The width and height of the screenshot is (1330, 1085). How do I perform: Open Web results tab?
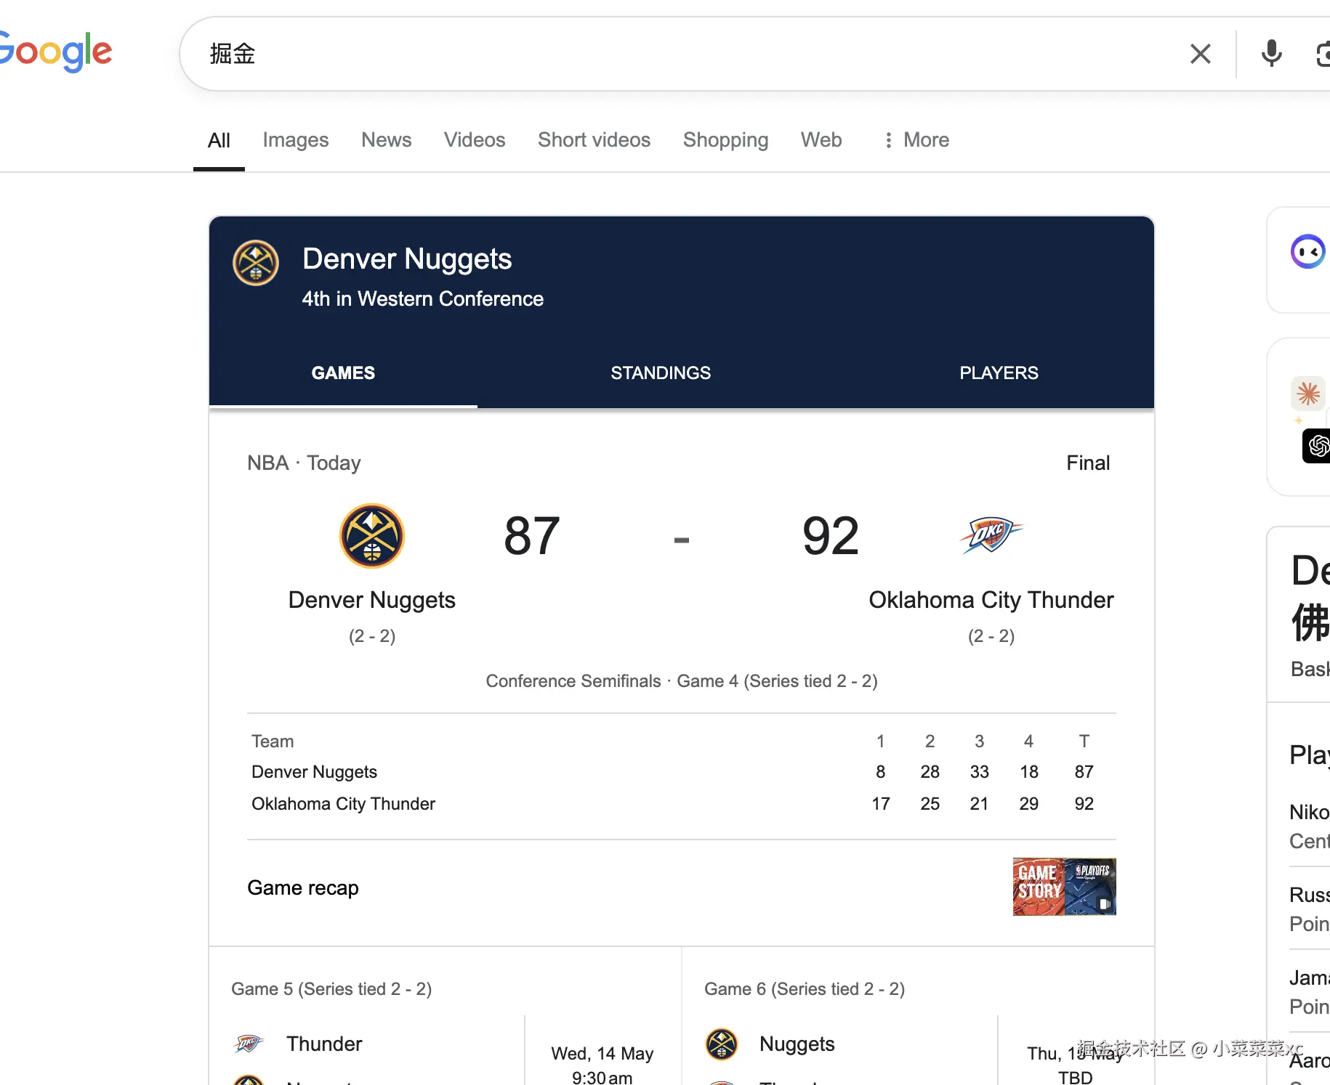[x=821, y=140]
